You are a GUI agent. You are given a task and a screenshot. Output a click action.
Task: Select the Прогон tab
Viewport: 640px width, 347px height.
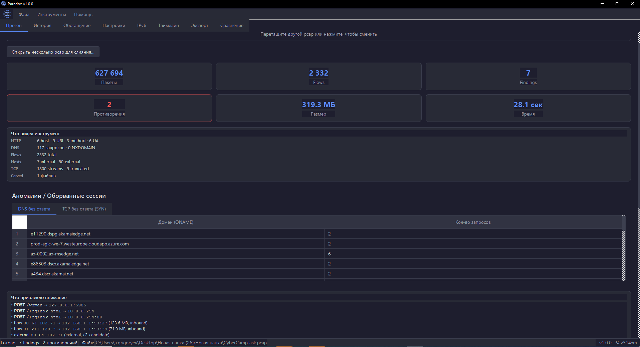14,26
